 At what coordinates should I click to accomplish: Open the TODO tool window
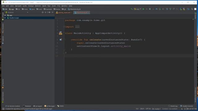61,106
